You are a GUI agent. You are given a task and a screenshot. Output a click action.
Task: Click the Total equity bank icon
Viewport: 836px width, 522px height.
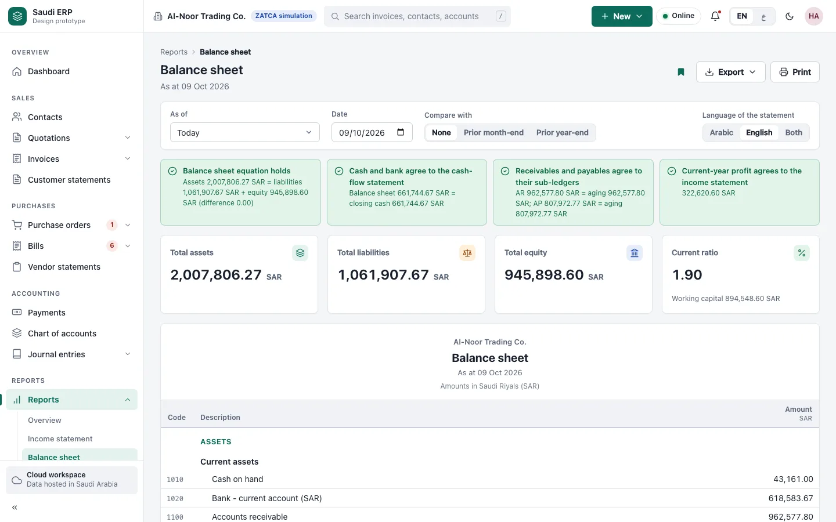(x=635, y=253)
